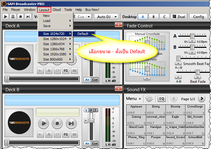
Task: Switch to Desktop A
Action: (143, 17)
